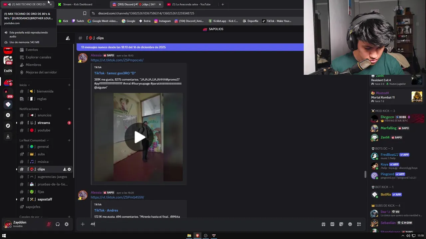Image resolution: width=426 pixels, height=239 pixels.
Task: Open Botrix bookmark
Action: pos(145,21)
